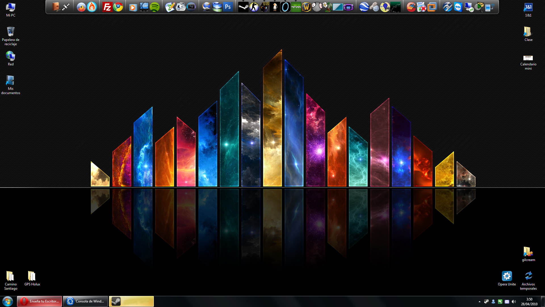The width and height of the screenshot is (545, 307).
Task: Launch the Game Boy Advance emulator icon
Action: pos(348,7)
